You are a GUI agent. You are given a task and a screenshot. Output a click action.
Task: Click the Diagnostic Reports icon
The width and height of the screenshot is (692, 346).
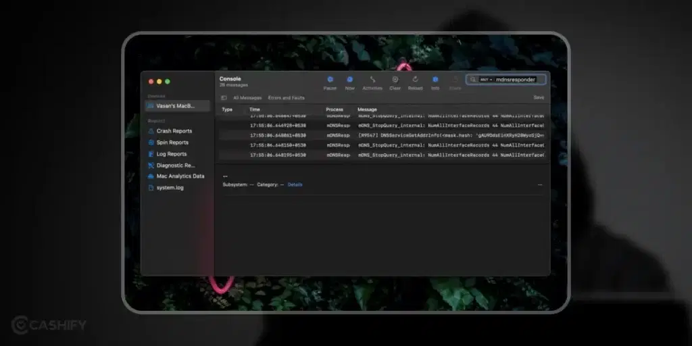coord(151,166)
